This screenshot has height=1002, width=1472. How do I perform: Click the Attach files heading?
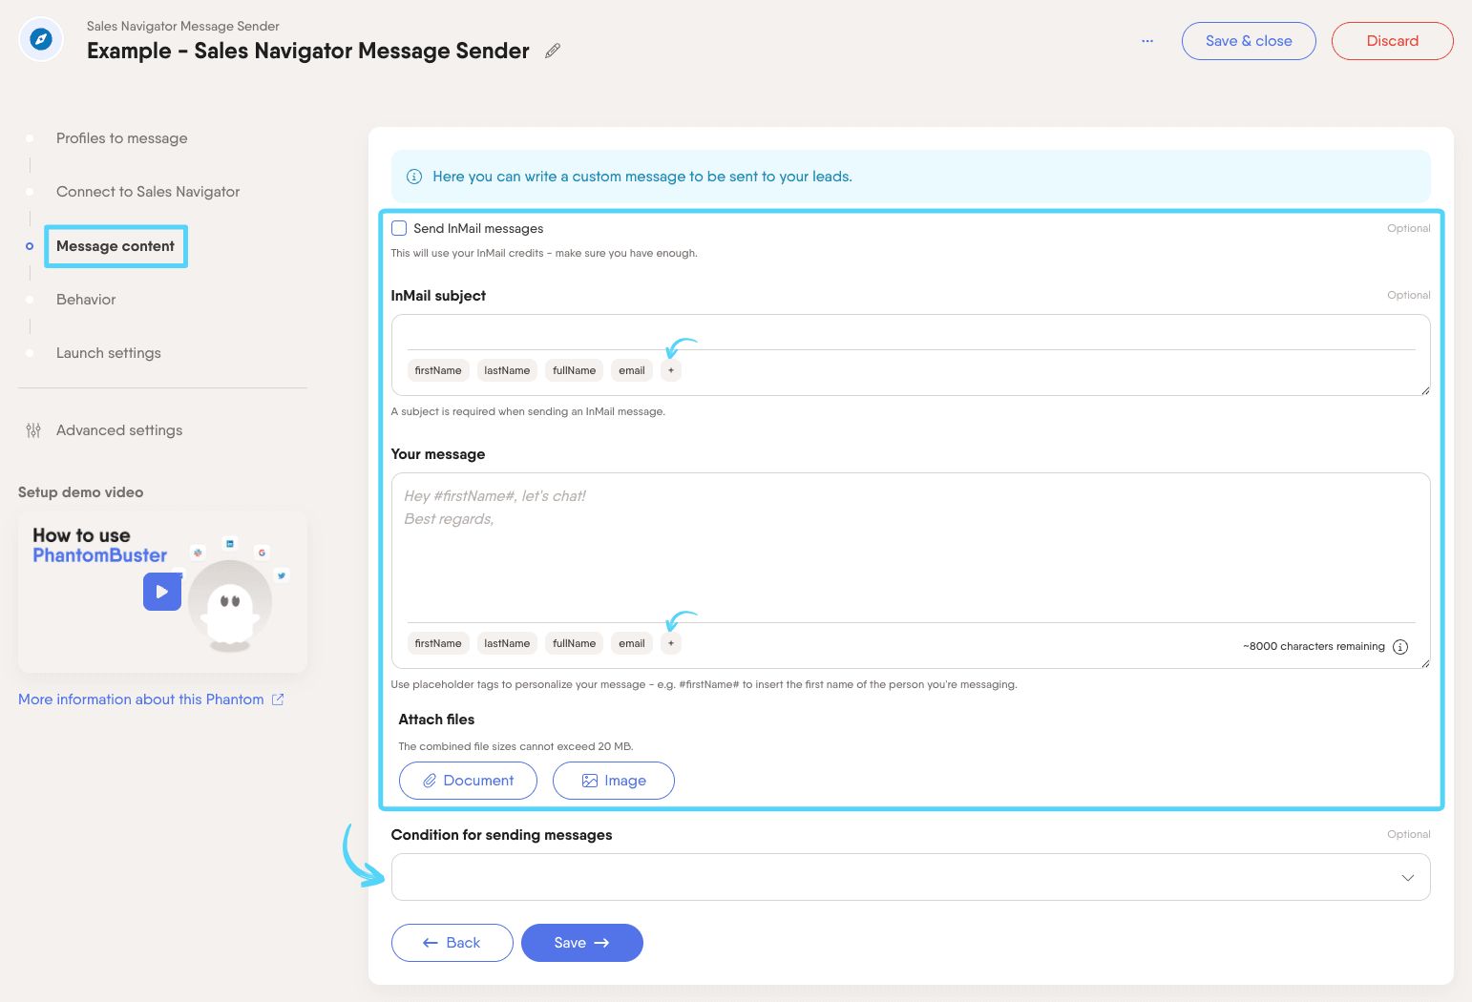coord(436,720)
